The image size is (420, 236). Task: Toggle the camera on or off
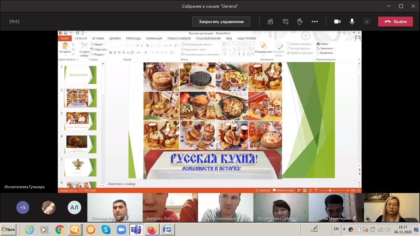point(337,22)
